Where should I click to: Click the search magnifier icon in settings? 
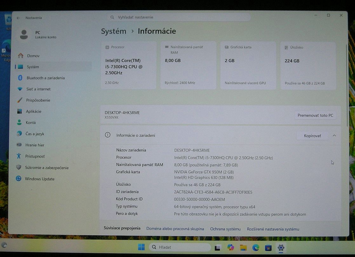point(112,17)
